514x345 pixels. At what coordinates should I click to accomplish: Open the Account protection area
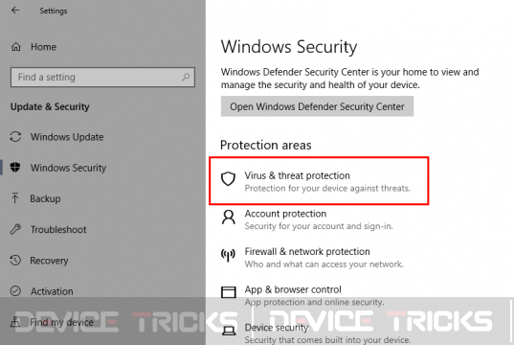point(285,214)
